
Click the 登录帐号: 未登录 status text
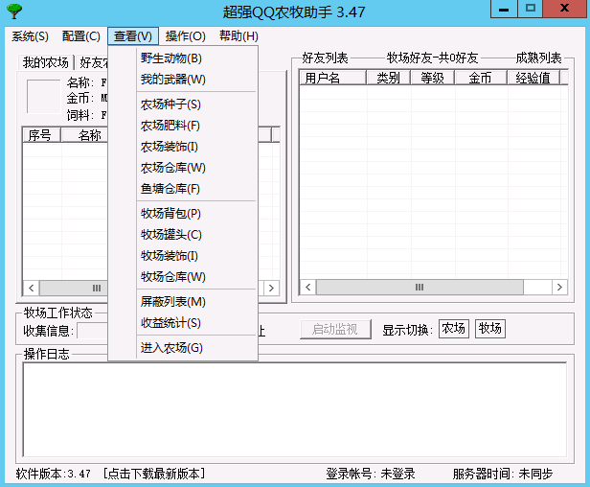tap(371, 474)
